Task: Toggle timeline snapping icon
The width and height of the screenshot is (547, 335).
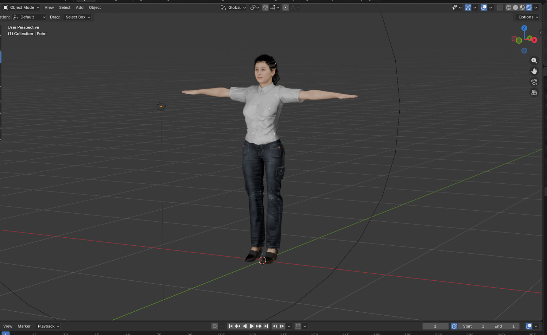Action: click(x=298, y=326)
